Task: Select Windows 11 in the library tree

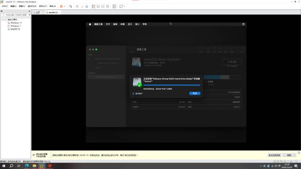Action: [x=16, y=23]
